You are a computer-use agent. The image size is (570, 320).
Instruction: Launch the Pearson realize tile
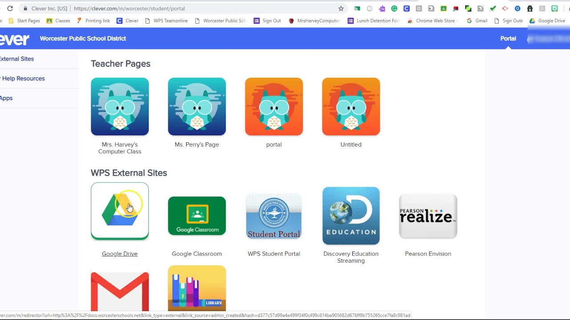428,216
